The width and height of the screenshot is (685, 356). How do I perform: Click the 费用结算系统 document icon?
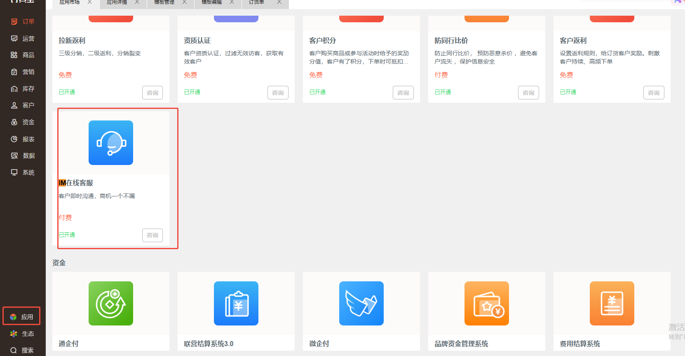[612, 304]
